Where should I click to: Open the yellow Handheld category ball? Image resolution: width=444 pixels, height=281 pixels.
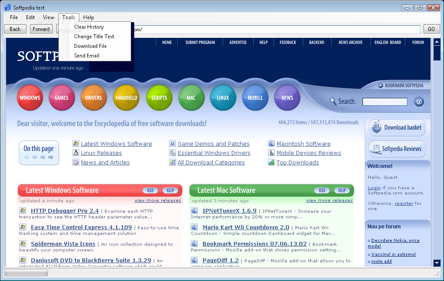coord(126,98)
